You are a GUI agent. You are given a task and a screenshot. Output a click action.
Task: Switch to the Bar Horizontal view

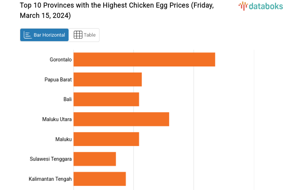pyautogui.click(x=45, y=35)
